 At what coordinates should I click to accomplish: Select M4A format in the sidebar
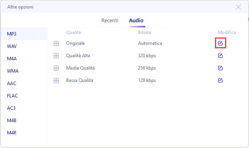(x=24, y=58)
